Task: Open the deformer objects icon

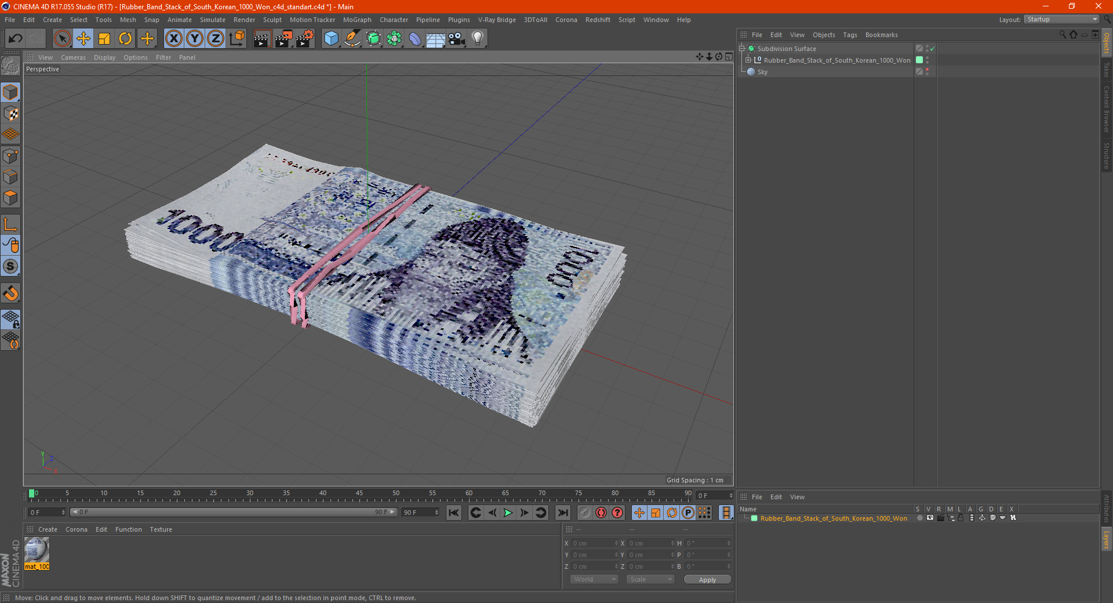Action: click(x=415, y=39)
